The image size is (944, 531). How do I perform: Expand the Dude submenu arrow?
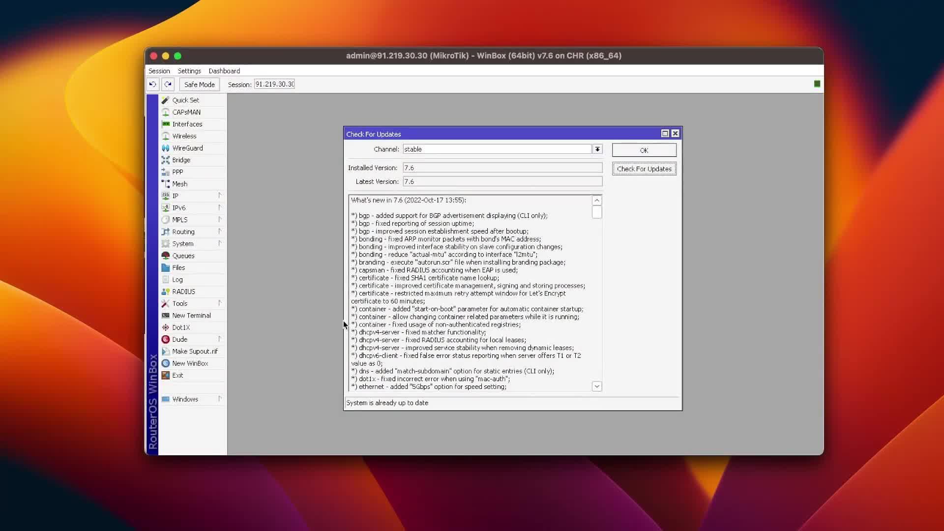click(220, 339)
